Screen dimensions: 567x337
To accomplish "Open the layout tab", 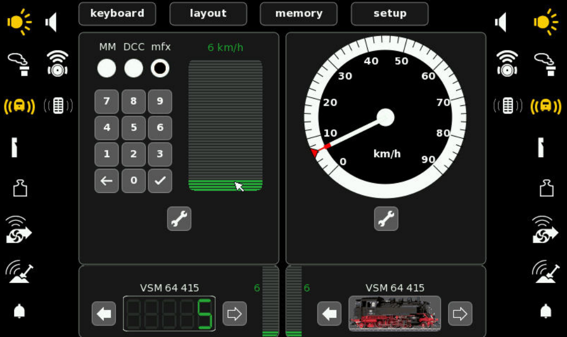I will 208,14.
